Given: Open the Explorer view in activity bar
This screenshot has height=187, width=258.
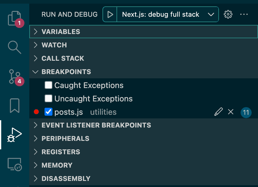Looking at the screenshot, I should click(x=15, y=18).
